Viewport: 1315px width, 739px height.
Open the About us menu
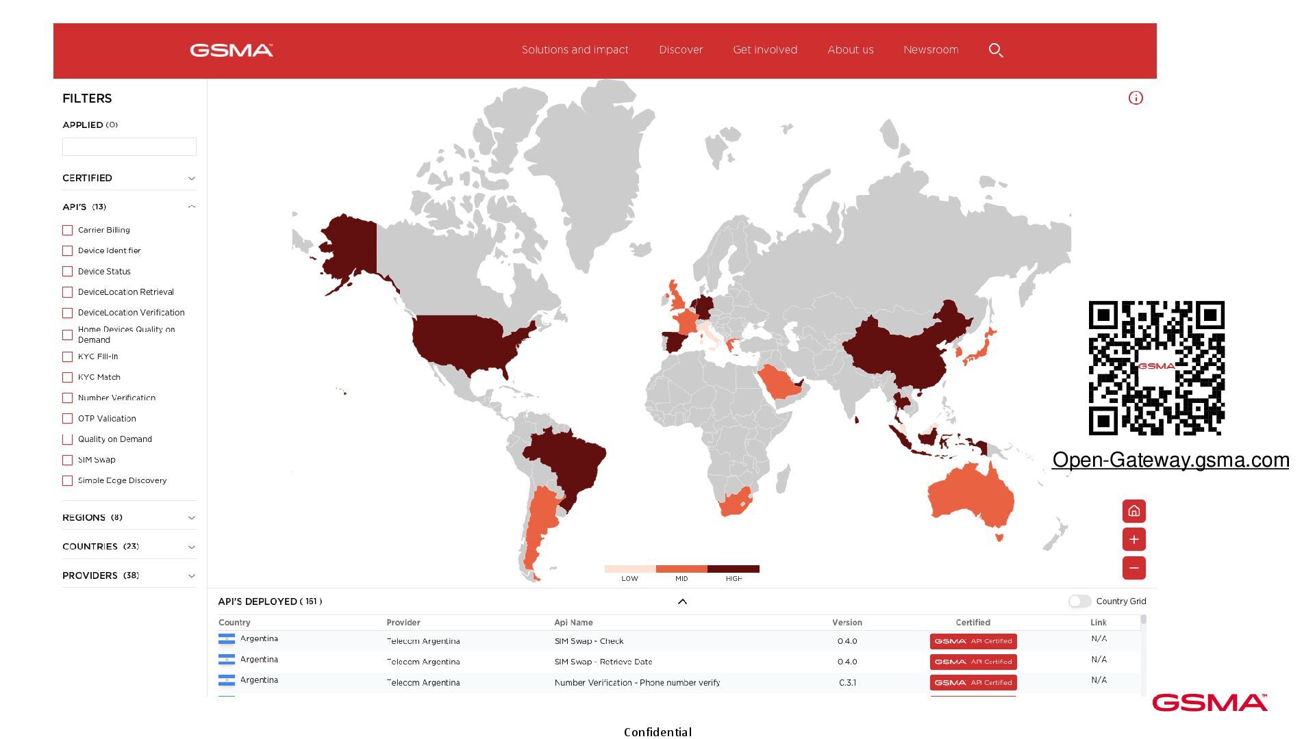(851, 50)
